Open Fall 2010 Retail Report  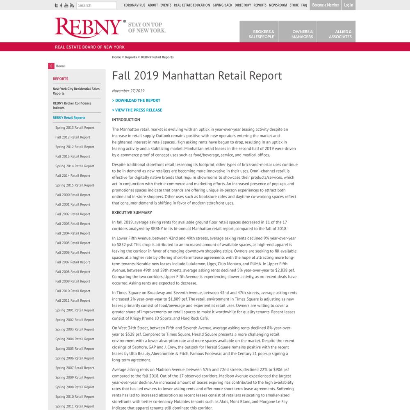tap(73, 291)
